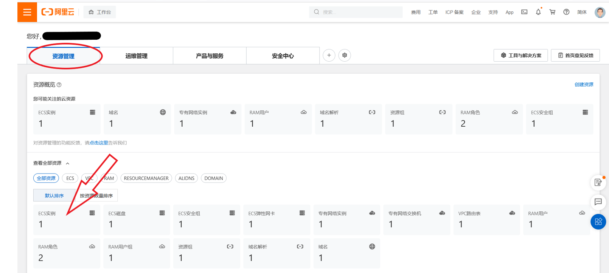Open the 企业 menu

tap(476, 12)
